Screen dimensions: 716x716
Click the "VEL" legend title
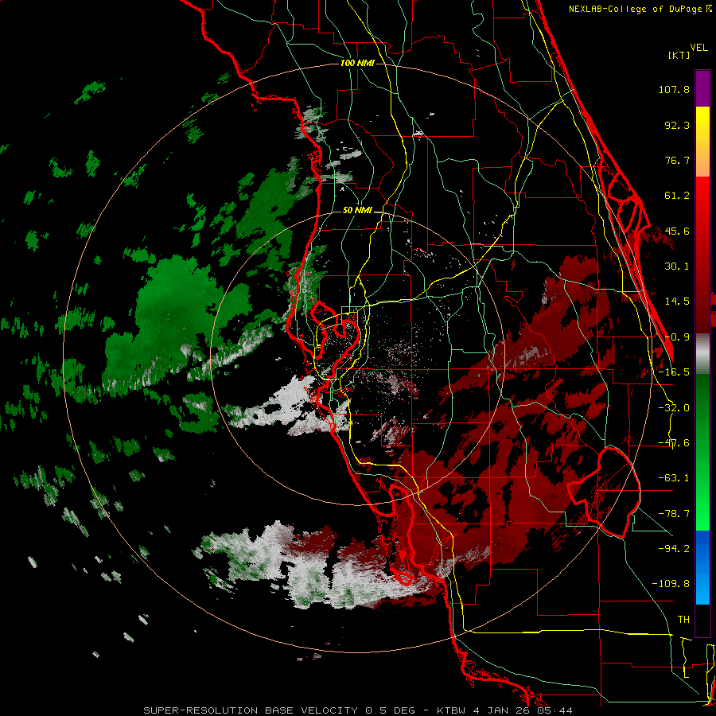pos(698,48)
